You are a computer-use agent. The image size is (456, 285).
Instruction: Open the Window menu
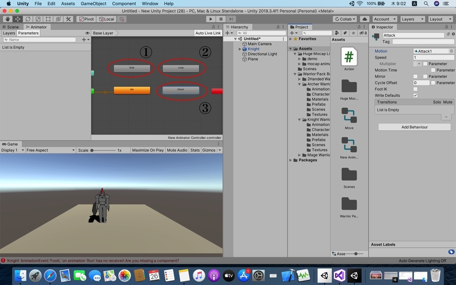(x=150, y=3)
